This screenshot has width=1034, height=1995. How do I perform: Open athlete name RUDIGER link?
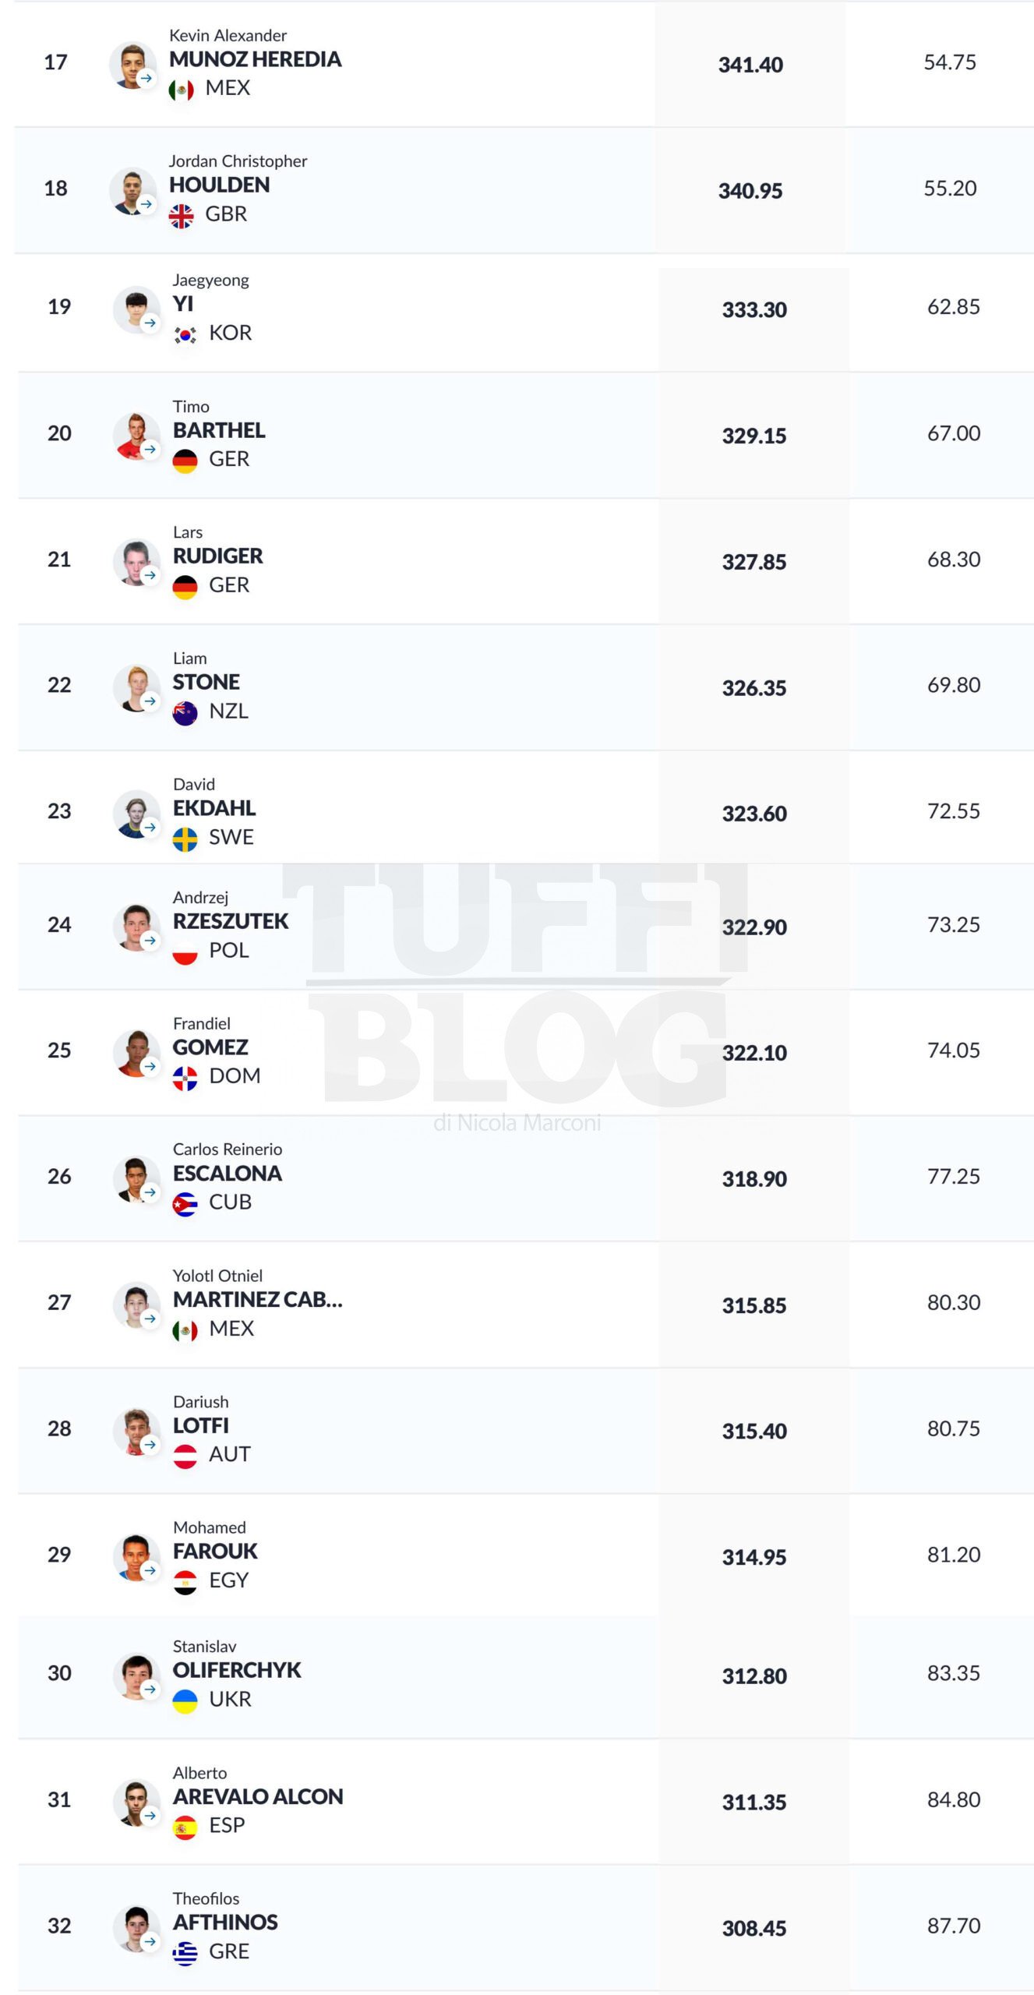[x=218, y=556]
